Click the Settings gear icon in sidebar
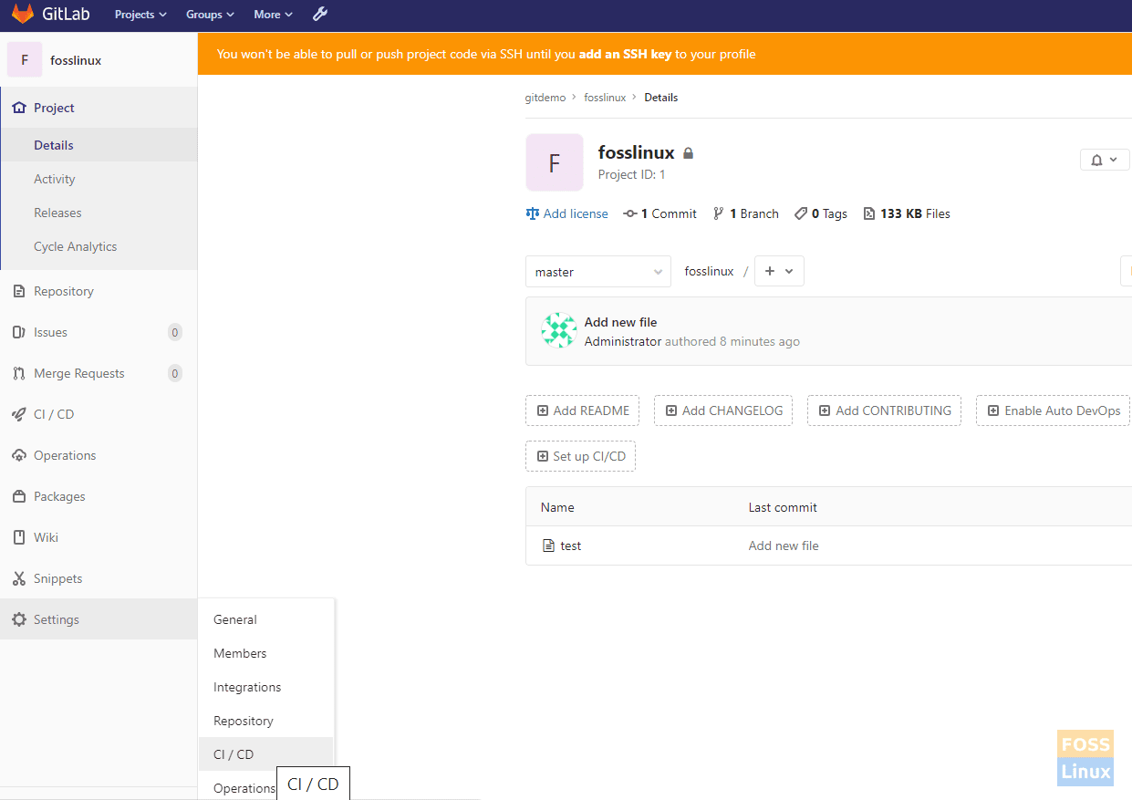The height and width of the screenshot is (800, 1132). click(18, 619)
